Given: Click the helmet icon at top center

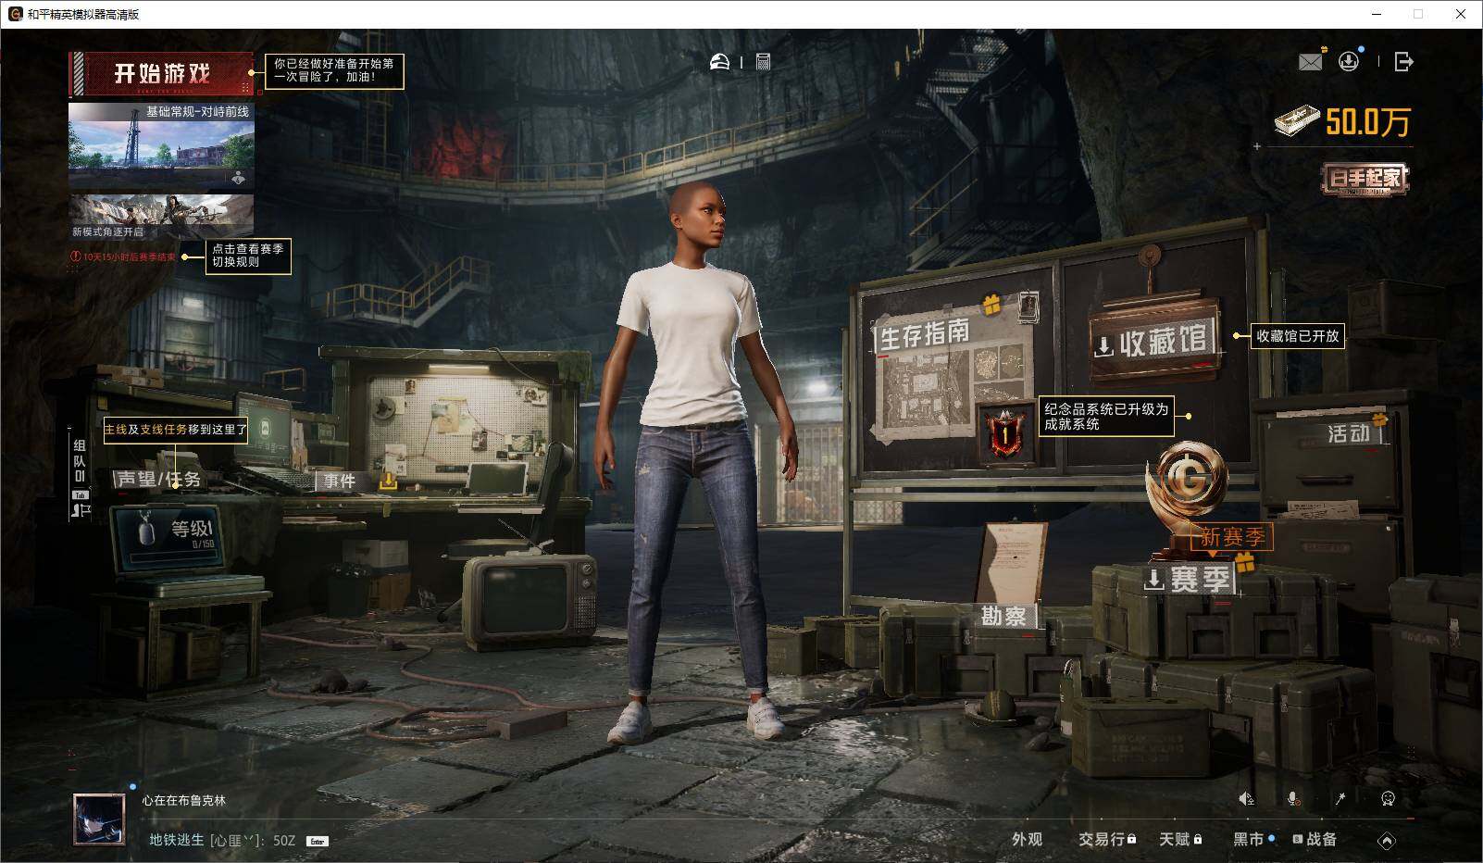Looking at the screenshot, I should (719, 62).
